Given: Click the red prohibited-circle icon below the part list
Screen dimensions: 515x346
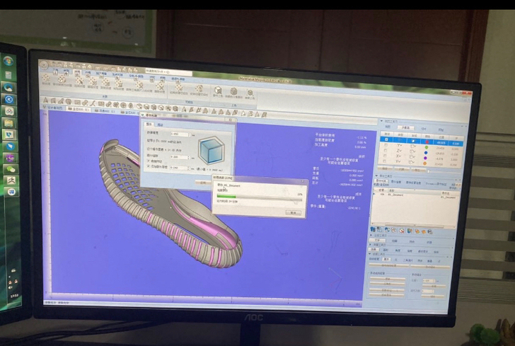Looking at the screenshot, I should (402, 231).
